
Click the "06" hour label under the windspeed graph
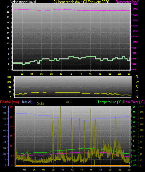click(41, 74)
